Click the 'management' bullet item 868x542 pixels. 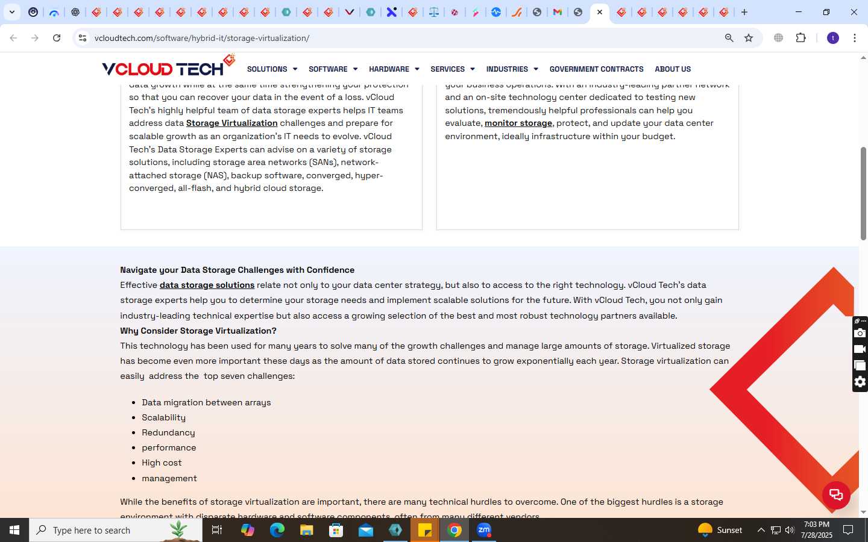169,478
